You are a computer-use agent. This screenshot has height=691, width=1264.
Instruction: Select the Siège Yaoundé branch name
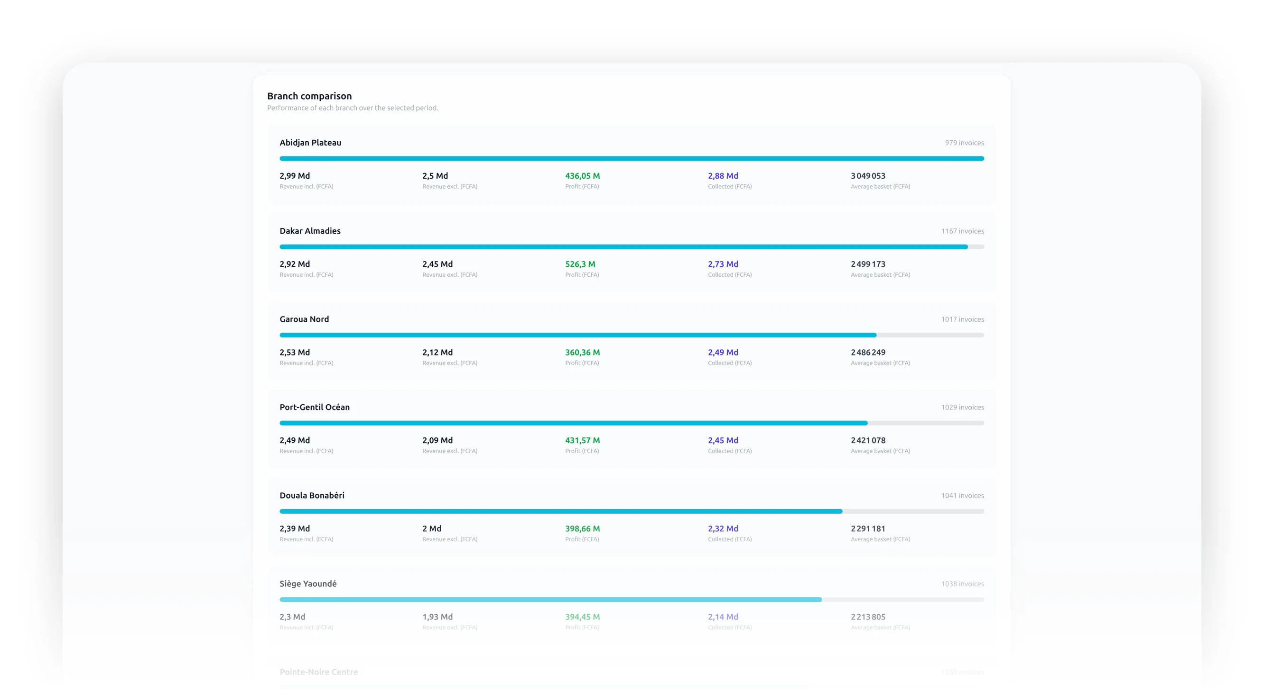(307, 584)
